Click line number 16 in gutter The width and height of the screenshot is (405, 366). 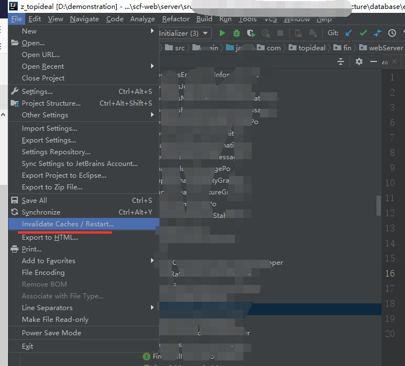[390, 273]
